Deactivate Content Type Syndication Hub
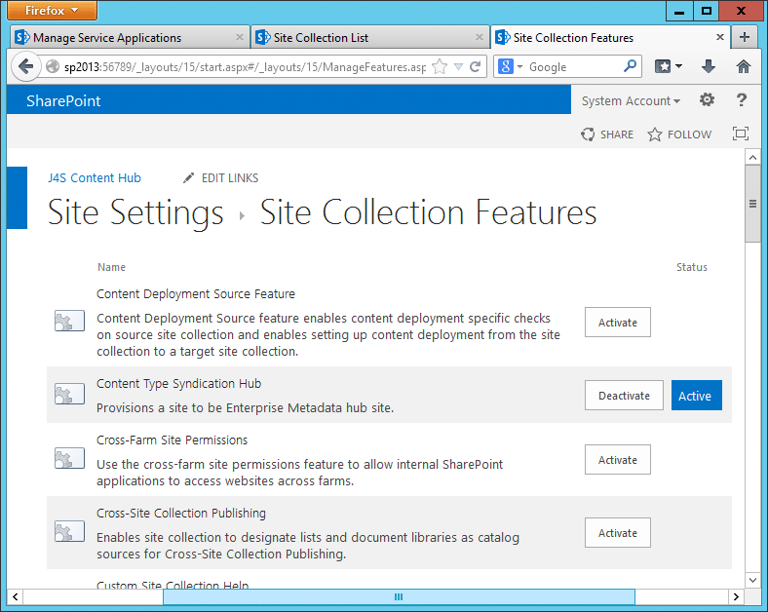 [x=624, y=395]
